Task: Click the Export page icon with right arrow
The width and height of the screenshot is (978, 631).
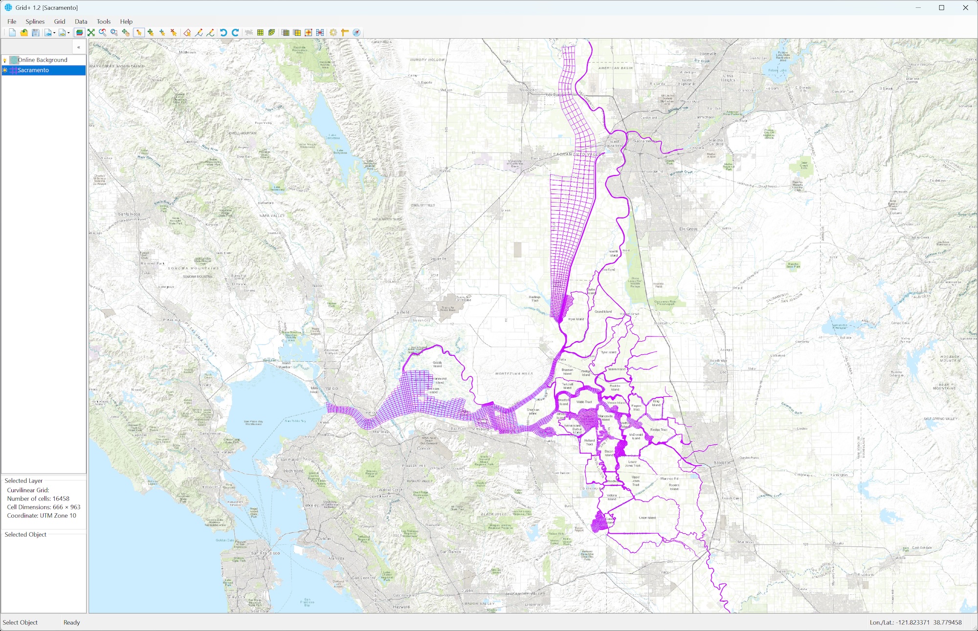Action: coord(62,33)
